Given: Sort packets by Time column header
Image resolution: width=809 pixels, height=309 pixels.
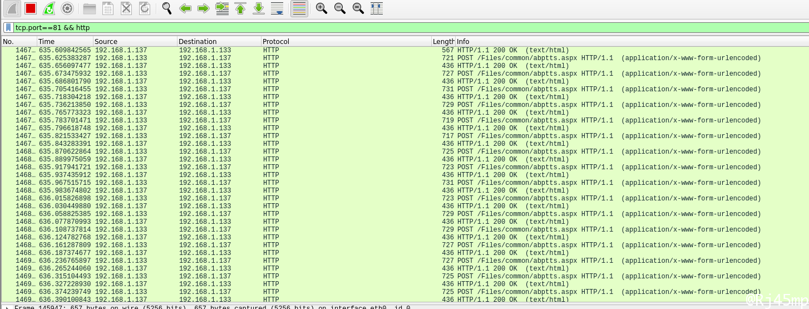Looking at the screenshot, I should (x=65, y=41).
